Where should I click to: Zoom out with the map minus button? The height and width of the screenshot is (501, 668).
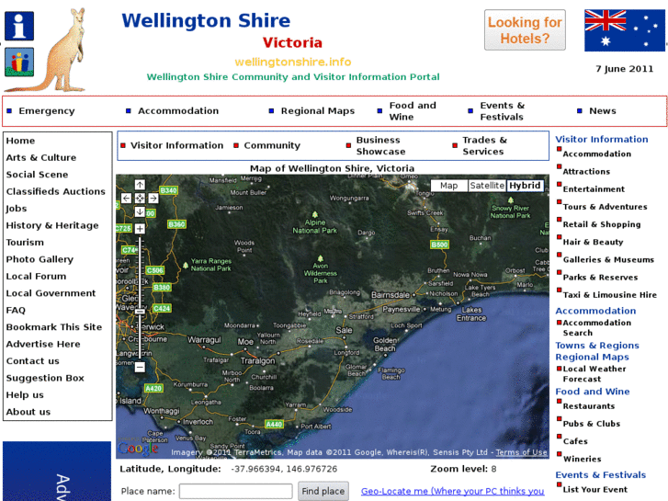pos(140,367)
